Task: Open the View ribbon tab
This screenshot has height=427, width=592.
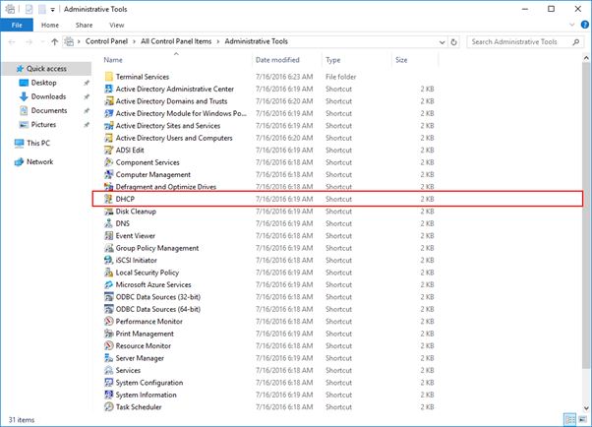Action: click(x=117, y=25)
